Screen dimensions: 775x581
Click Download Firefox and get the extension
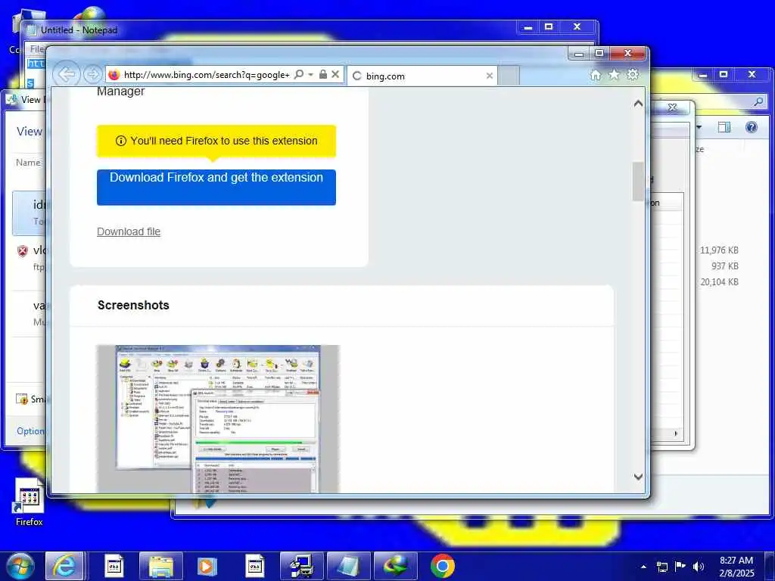click(x=216, y=187)
